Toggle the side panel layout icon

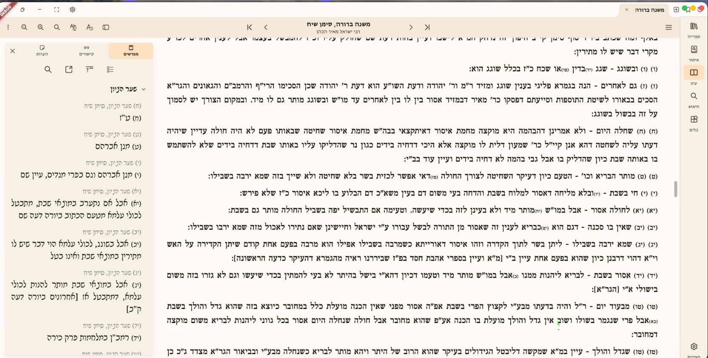tap(106, 27)
